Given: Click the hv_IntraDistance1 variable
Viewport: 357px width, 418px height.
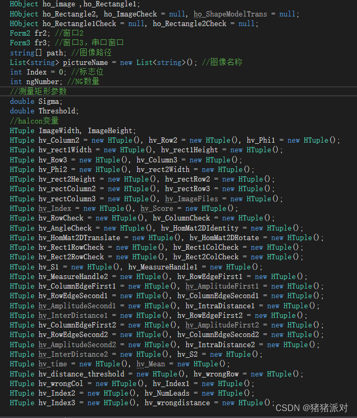Looking at the screenshot, I should click(220, 306).
